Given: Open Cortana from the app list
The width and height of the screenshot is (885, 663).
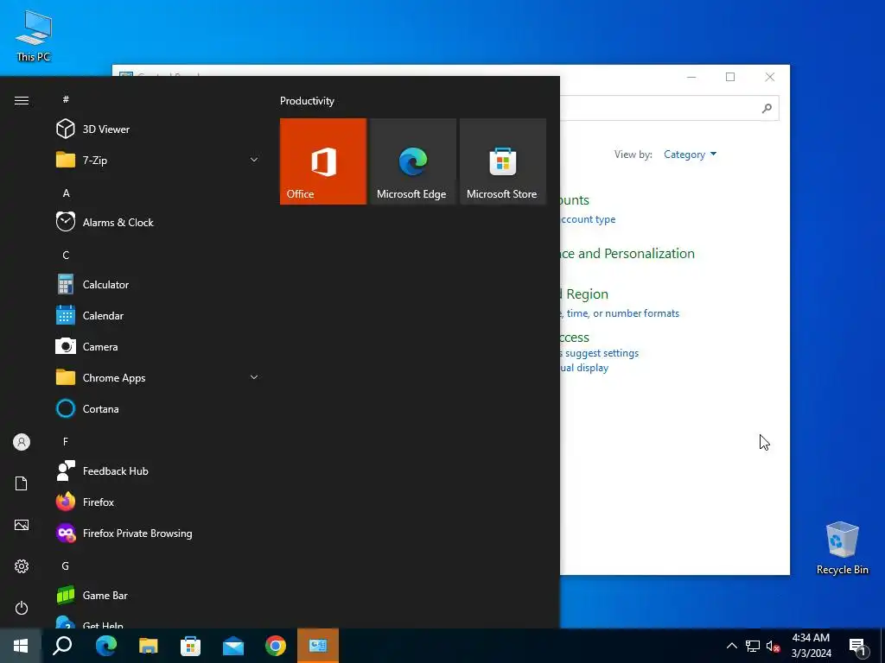Looking at the screenshot, I should 158,408.
